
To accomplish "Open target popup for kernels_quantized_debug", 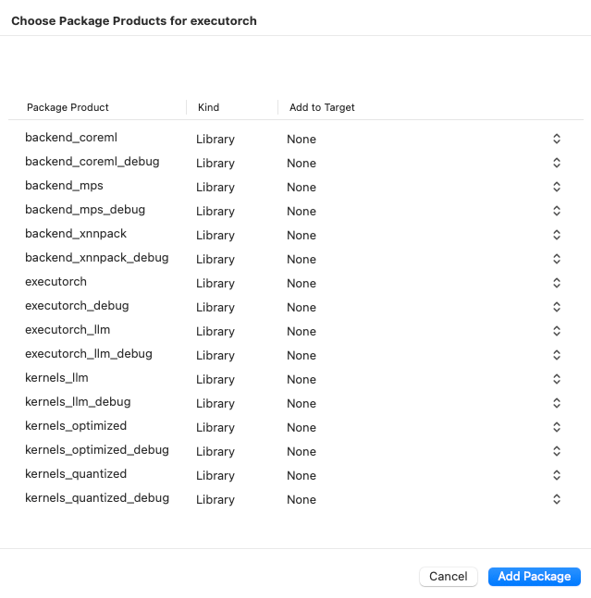I will coord(557,499).
